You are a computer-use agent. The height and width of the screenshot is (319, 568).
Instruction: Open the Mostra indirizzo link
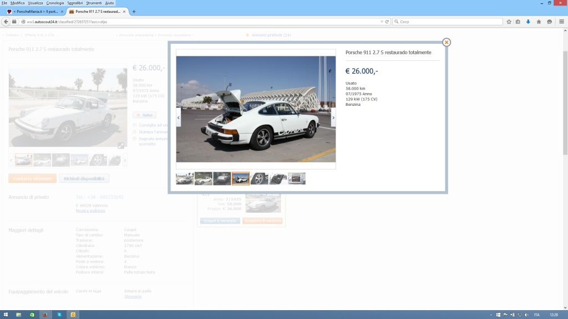tap(90, 210)
